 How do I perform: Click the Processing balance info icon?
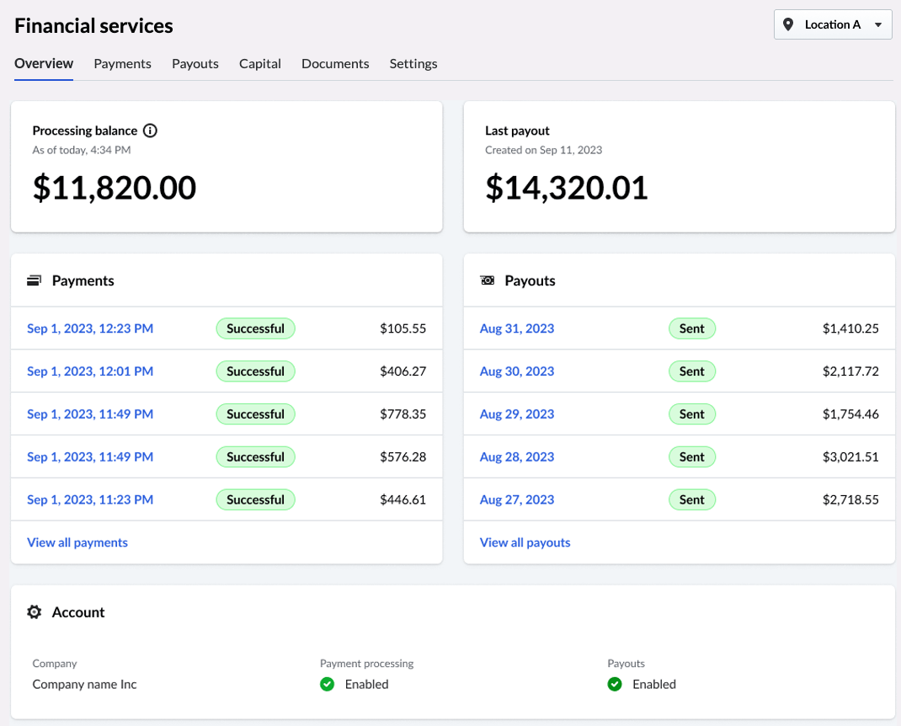(x=150, y=131)
